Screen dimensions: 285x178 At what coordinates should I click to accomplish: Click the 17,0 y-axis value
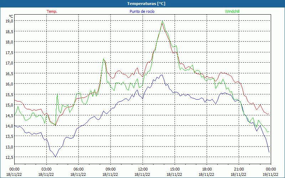tap(10, 63)
